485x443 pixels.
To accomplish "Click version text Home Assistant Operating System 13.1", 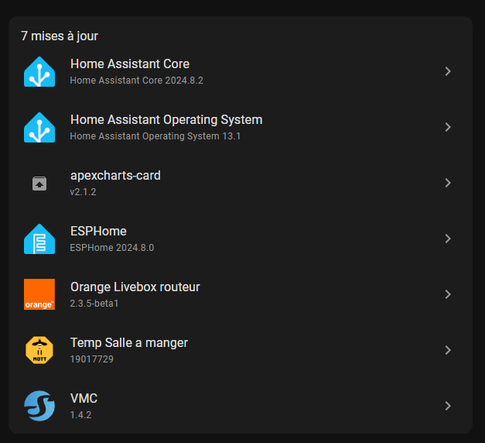I will click(x=155, y=136).
